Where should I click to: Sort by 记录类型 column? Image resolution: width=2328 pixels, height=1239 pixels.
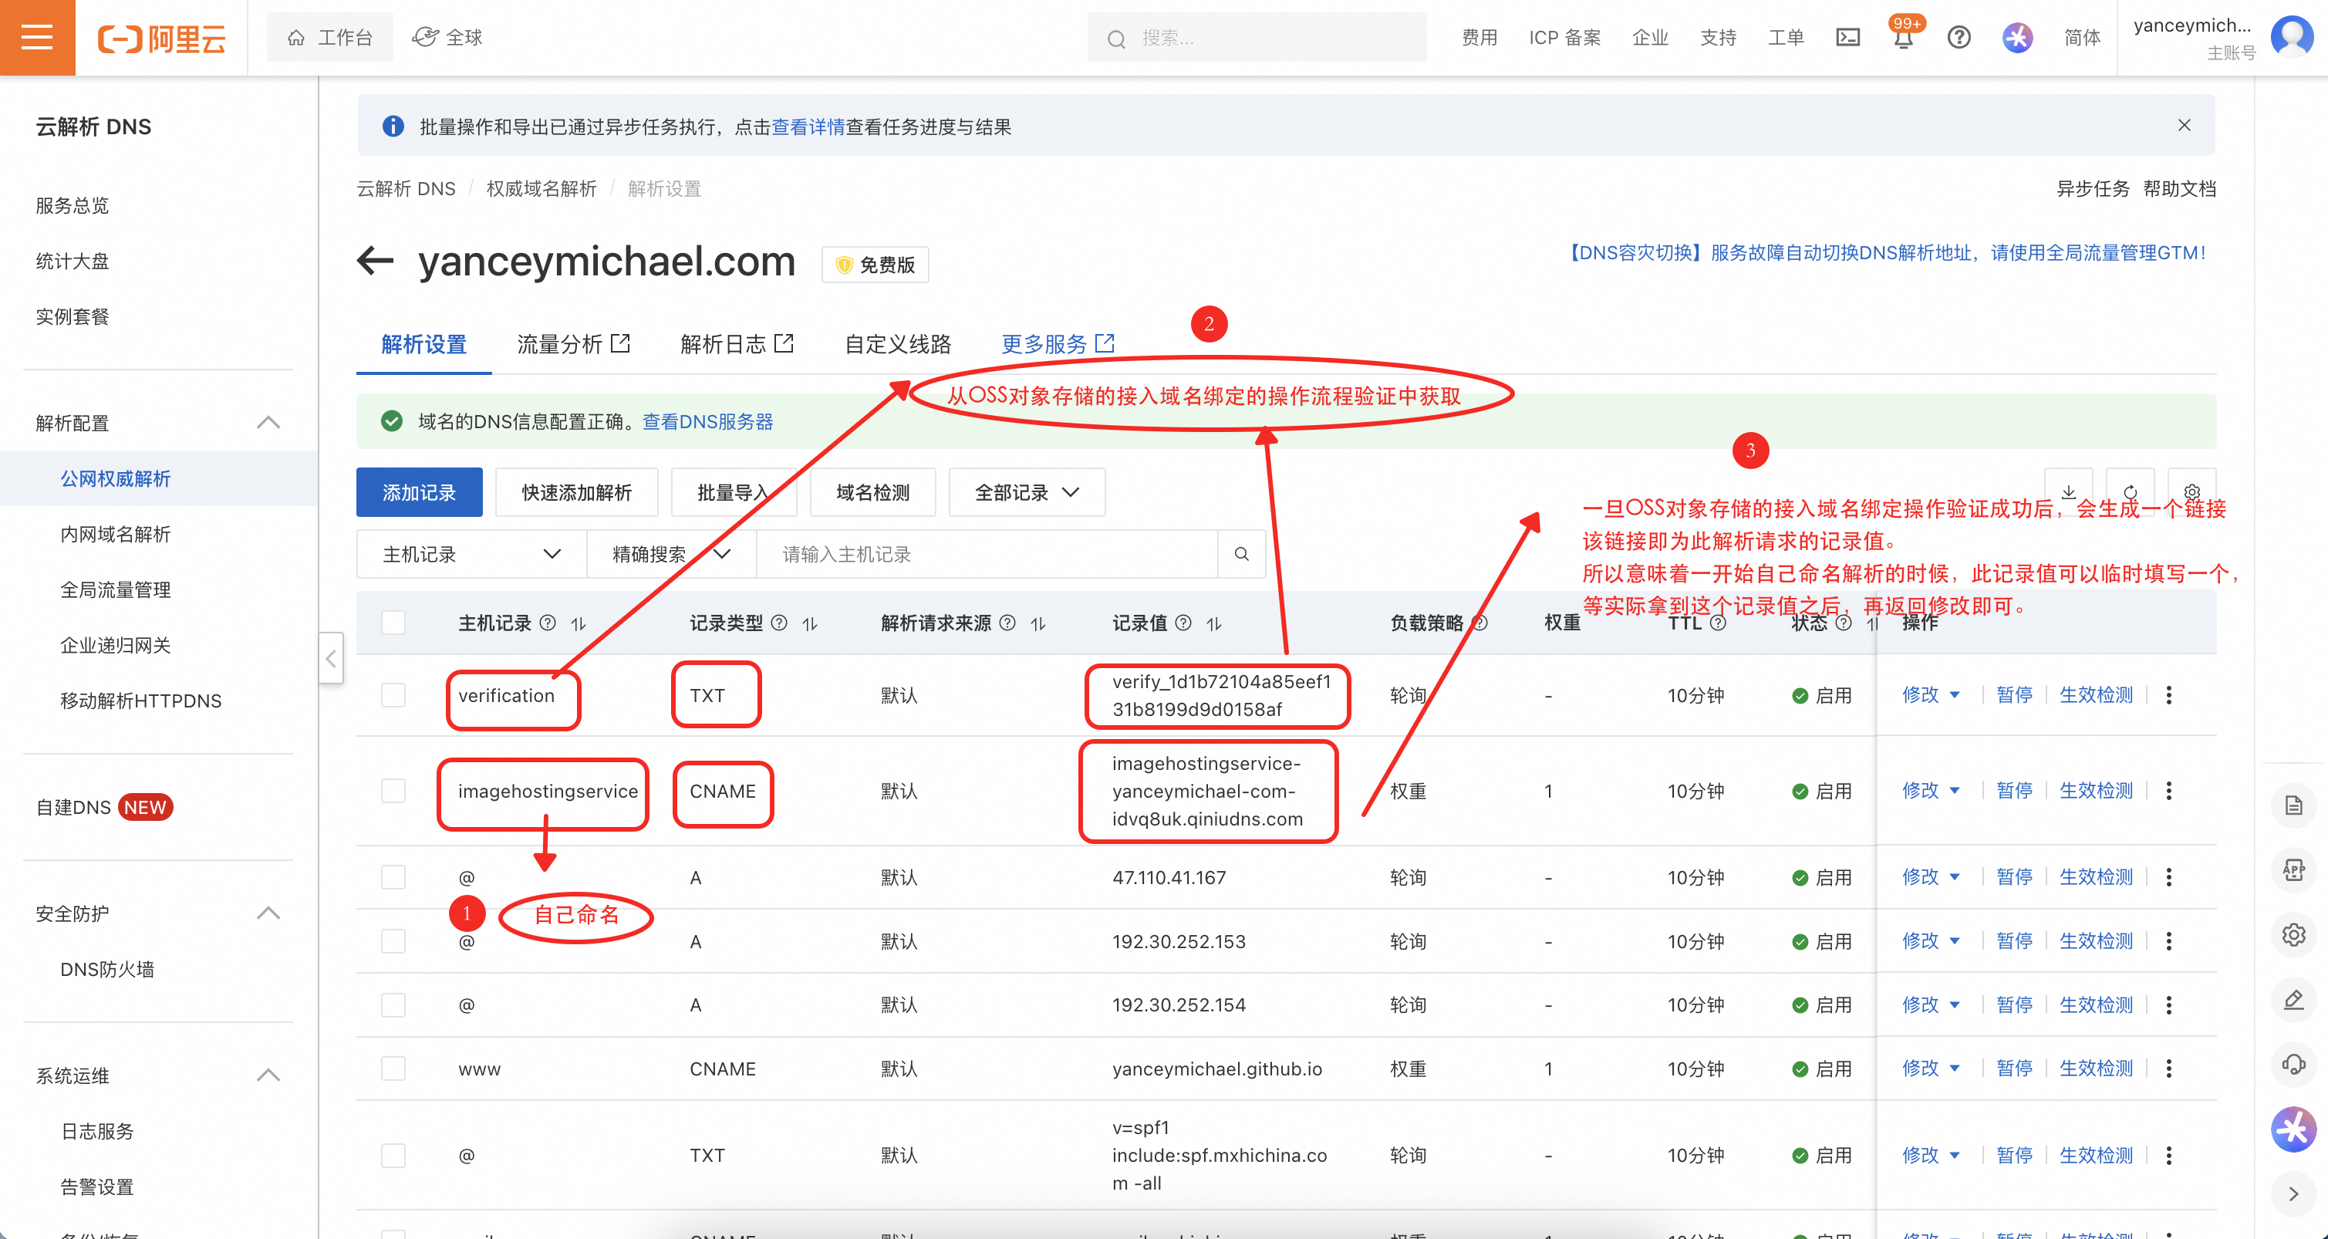(810, 623)
